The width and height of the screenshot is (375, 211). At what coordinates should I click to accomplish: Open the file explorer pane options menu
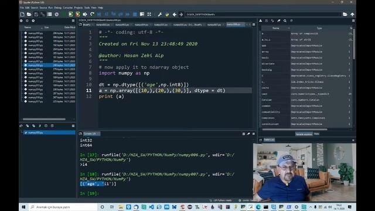(73, 21)
